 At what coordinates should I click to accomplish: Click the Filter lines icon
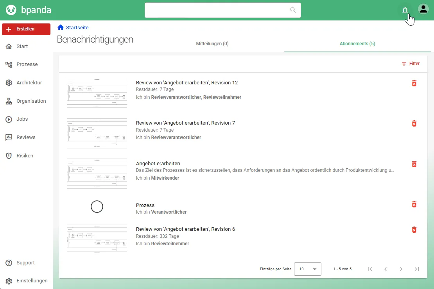coord(404,64)
